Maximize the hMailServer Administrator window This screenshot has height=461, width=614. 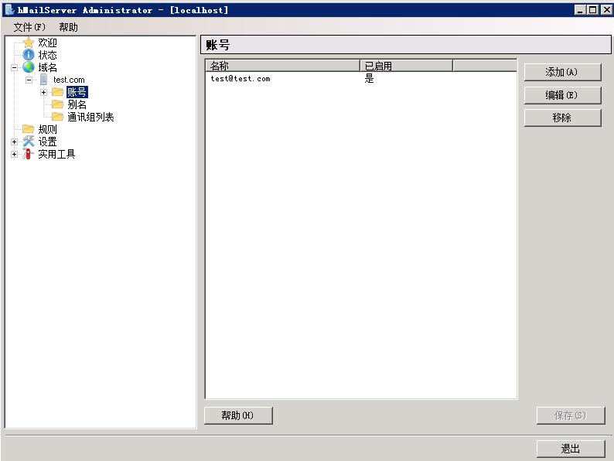pyautogui.click(x=593, y=10)
